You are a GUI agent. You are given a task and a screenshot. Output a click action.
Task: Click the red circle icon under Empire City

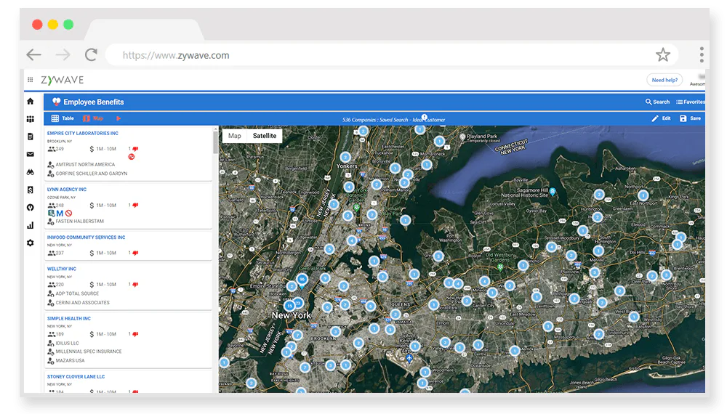(132, 157)
